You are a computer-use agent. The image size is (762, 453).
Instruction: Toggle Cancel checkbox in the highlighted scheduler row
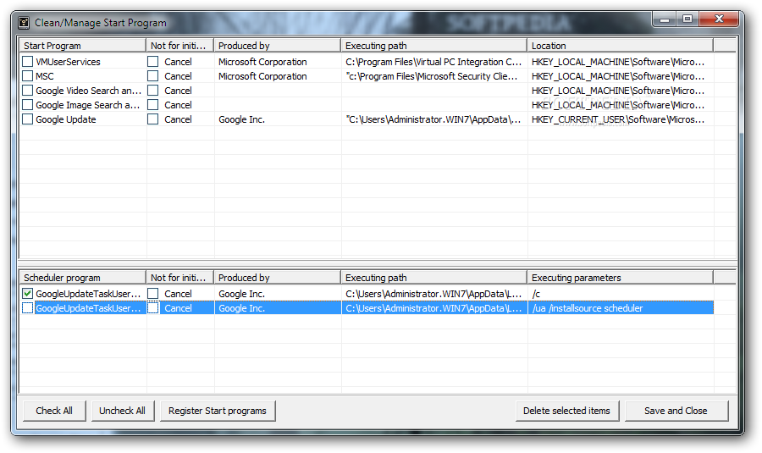(x=153, y=308)
